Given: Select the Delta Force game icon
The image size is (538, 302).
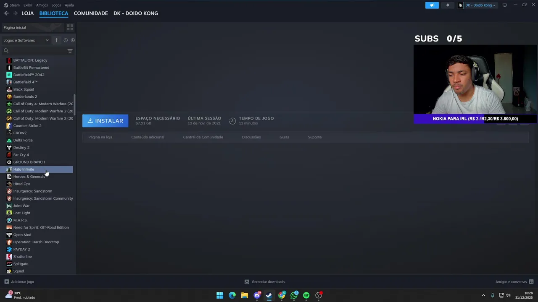Looking at the screenshot, I should coord(9,140).
